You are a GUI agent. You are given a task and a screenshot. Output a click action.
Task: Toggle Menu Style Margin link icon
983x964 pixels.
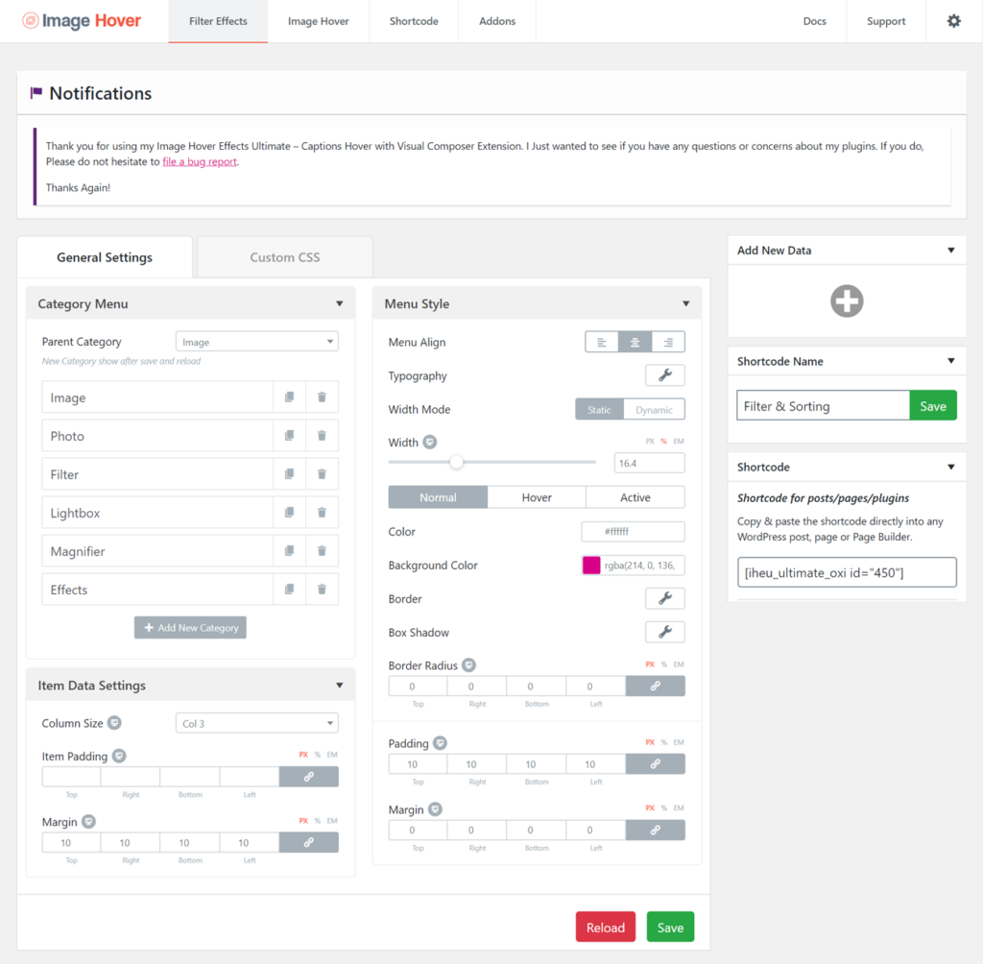click(x=655, y=830)
